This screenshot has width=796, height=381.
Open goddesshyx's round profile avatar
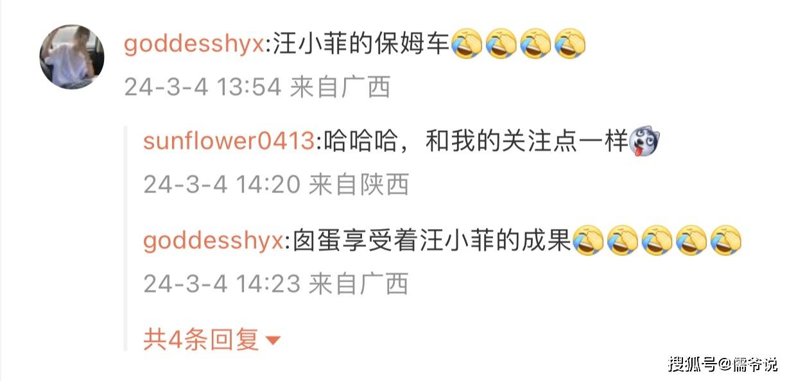(x=72, y=57)
